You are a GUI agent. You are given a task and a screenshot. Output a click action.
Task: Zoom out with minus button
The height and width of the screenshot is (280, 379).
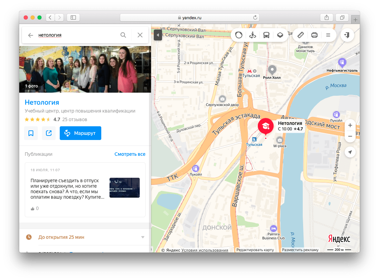(350, 136)
